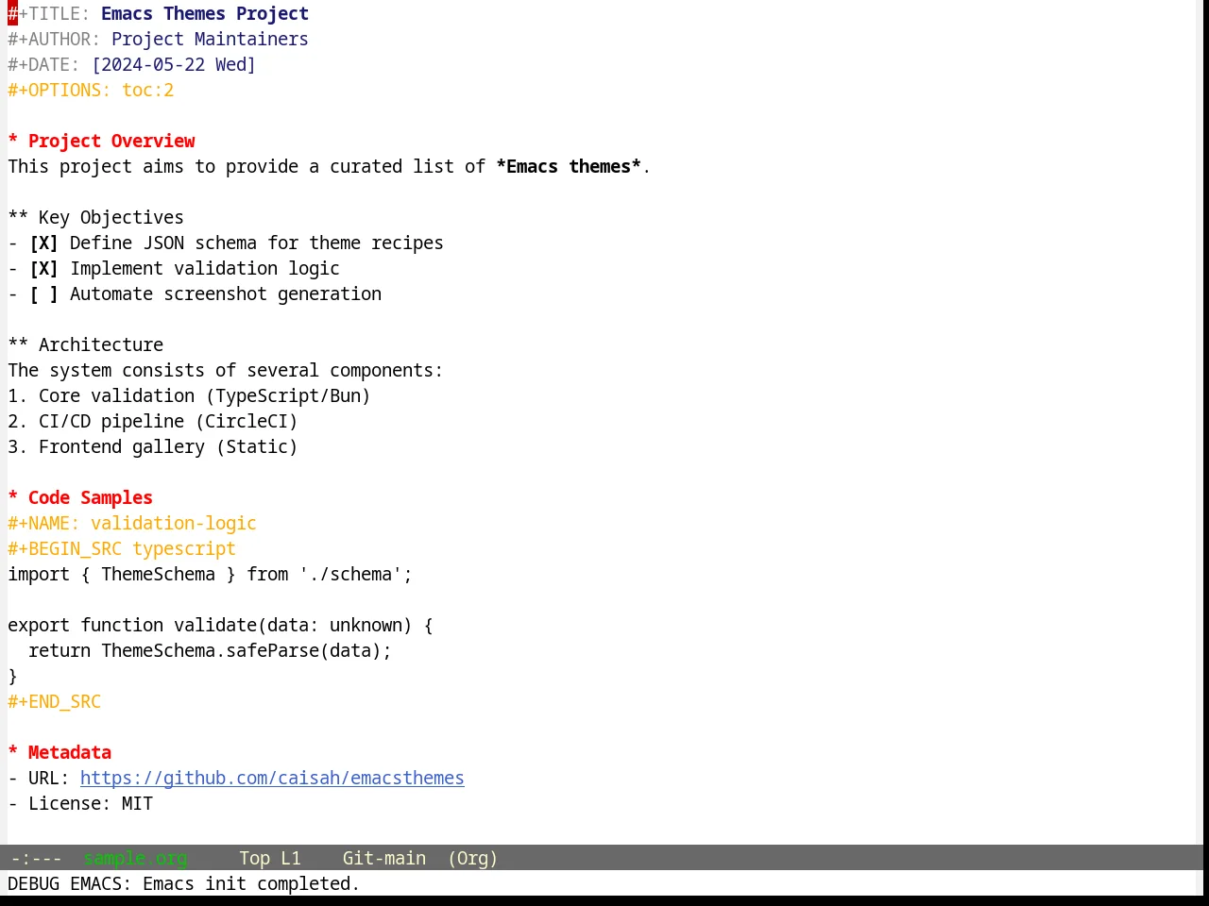Collapse the Code Samples heading star

point(13,498)
